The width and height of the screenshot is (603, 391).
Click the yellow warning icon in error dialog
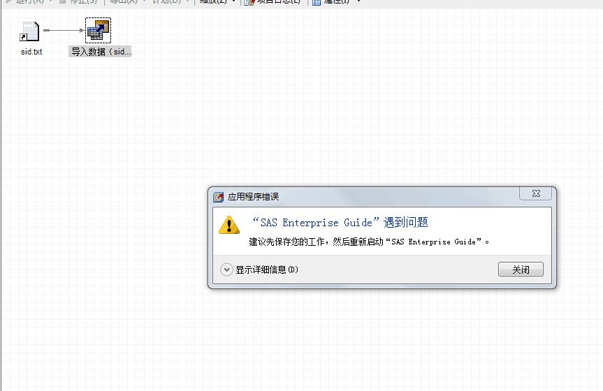[229, 226]
